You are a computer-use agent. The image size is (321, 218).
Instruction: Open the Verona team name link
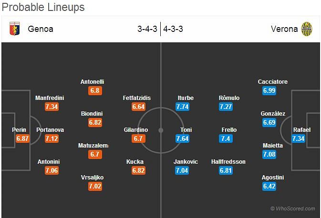tap(284, 29)
